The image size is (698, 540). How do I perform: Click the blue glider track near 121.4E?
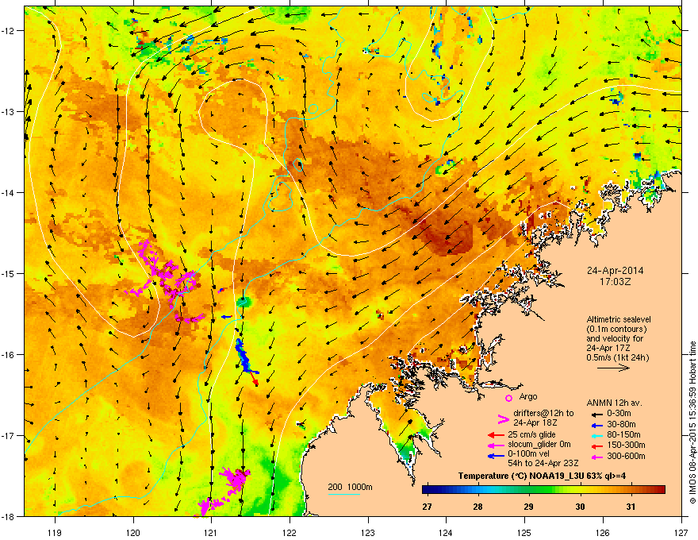[x=243, y=357]
